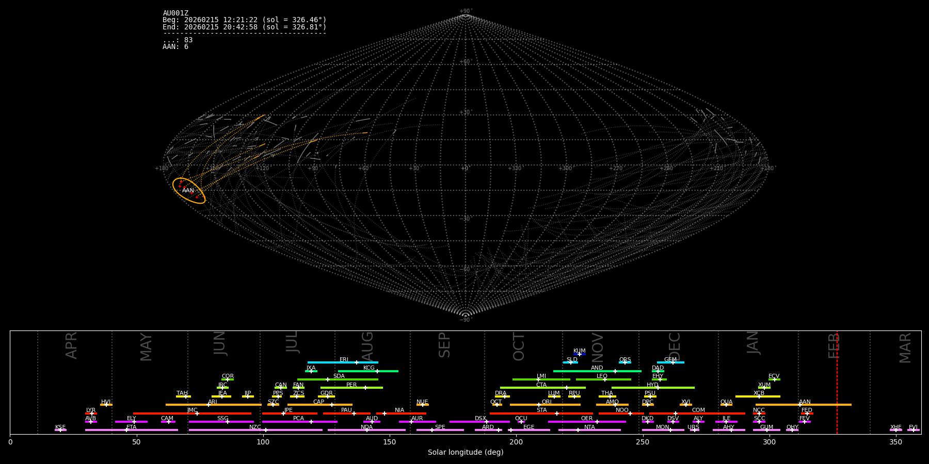Click the 'AAN: 6' count in header
Viewport: 929px width, 464px height.
(175, 47)
